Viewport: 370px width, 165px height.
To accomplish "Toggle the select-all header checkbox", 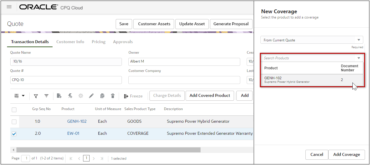I will coord(14,110).
